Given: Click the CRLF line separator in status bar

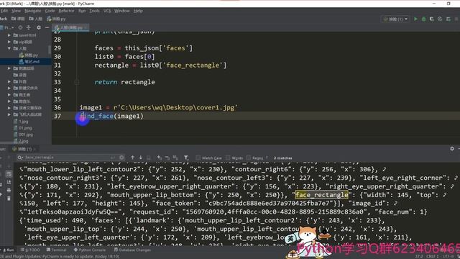Looking at the screenshot, I should pos(433,256).
